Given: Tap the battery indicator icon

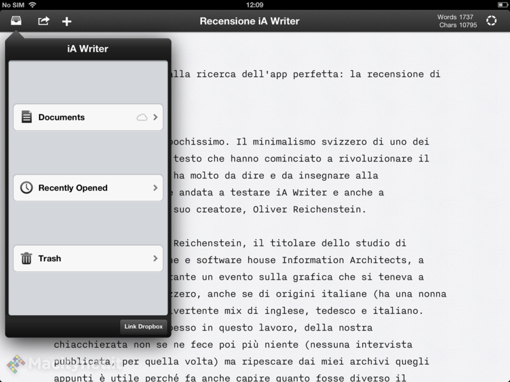Looking at the screenshot, I should (x=502, y=5).
